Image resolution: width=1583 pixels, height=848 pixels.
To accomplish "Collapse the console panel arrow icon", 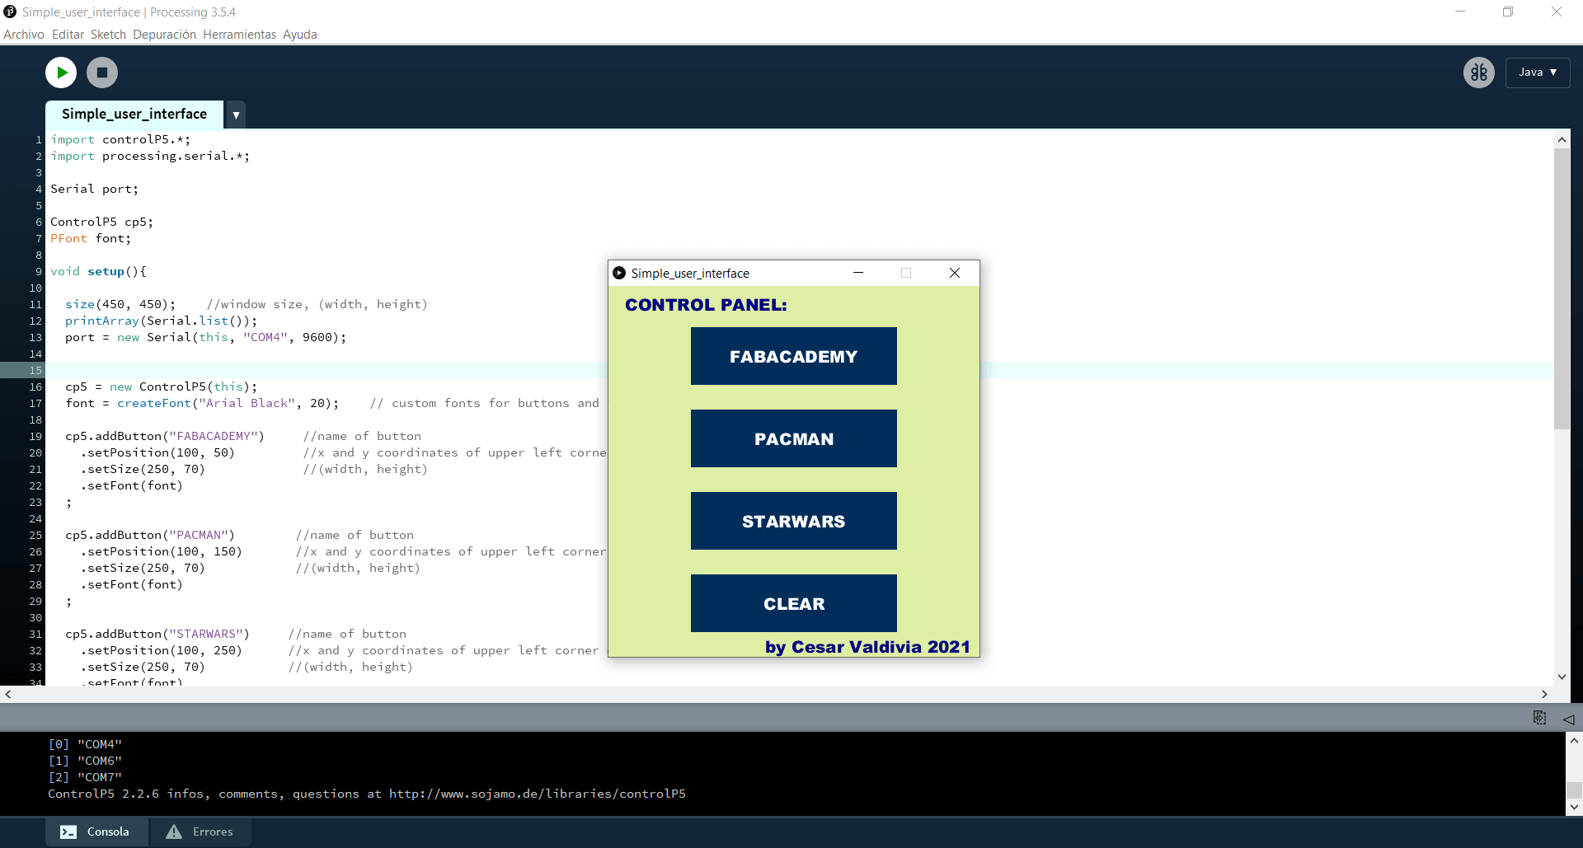I will pyautogui.click(x=1568, y=719).
